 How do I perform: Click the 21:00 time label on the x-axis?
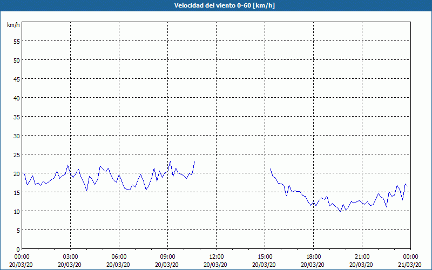point(362,257)
